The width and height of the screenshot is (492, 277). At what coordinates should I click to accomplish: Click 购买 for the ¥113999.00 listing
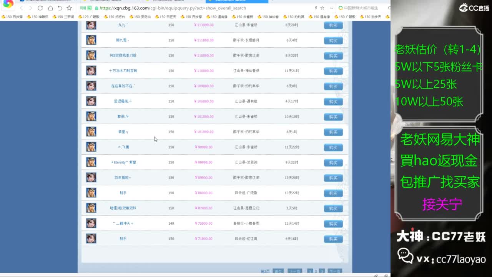(333, 25)
